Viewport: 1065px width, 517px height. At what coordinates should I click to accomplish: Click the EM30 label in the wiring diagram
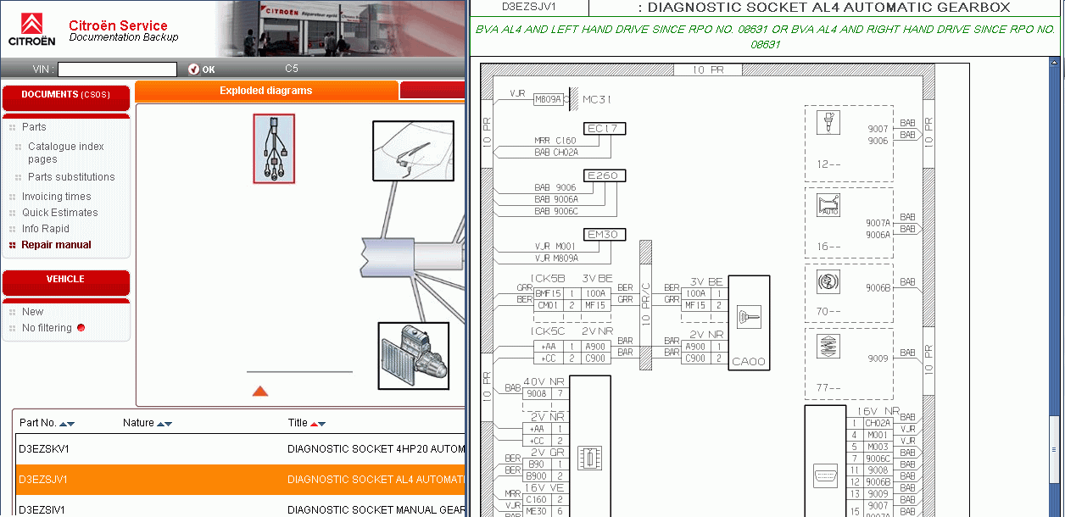pyautogui.click(x=605, y=234)
